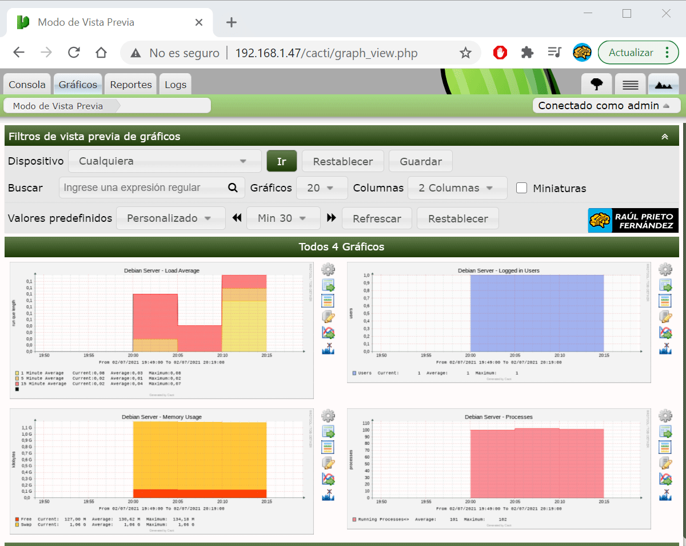This screenshot has height=546, width=686.
Task: Click gear icon beside Load Average graph
Action: tap(328, 269)
